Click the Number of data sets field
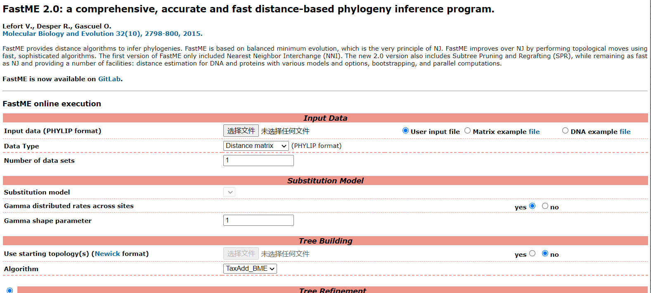Viewport: 651px width, 293px height. [x=258, y=160]
